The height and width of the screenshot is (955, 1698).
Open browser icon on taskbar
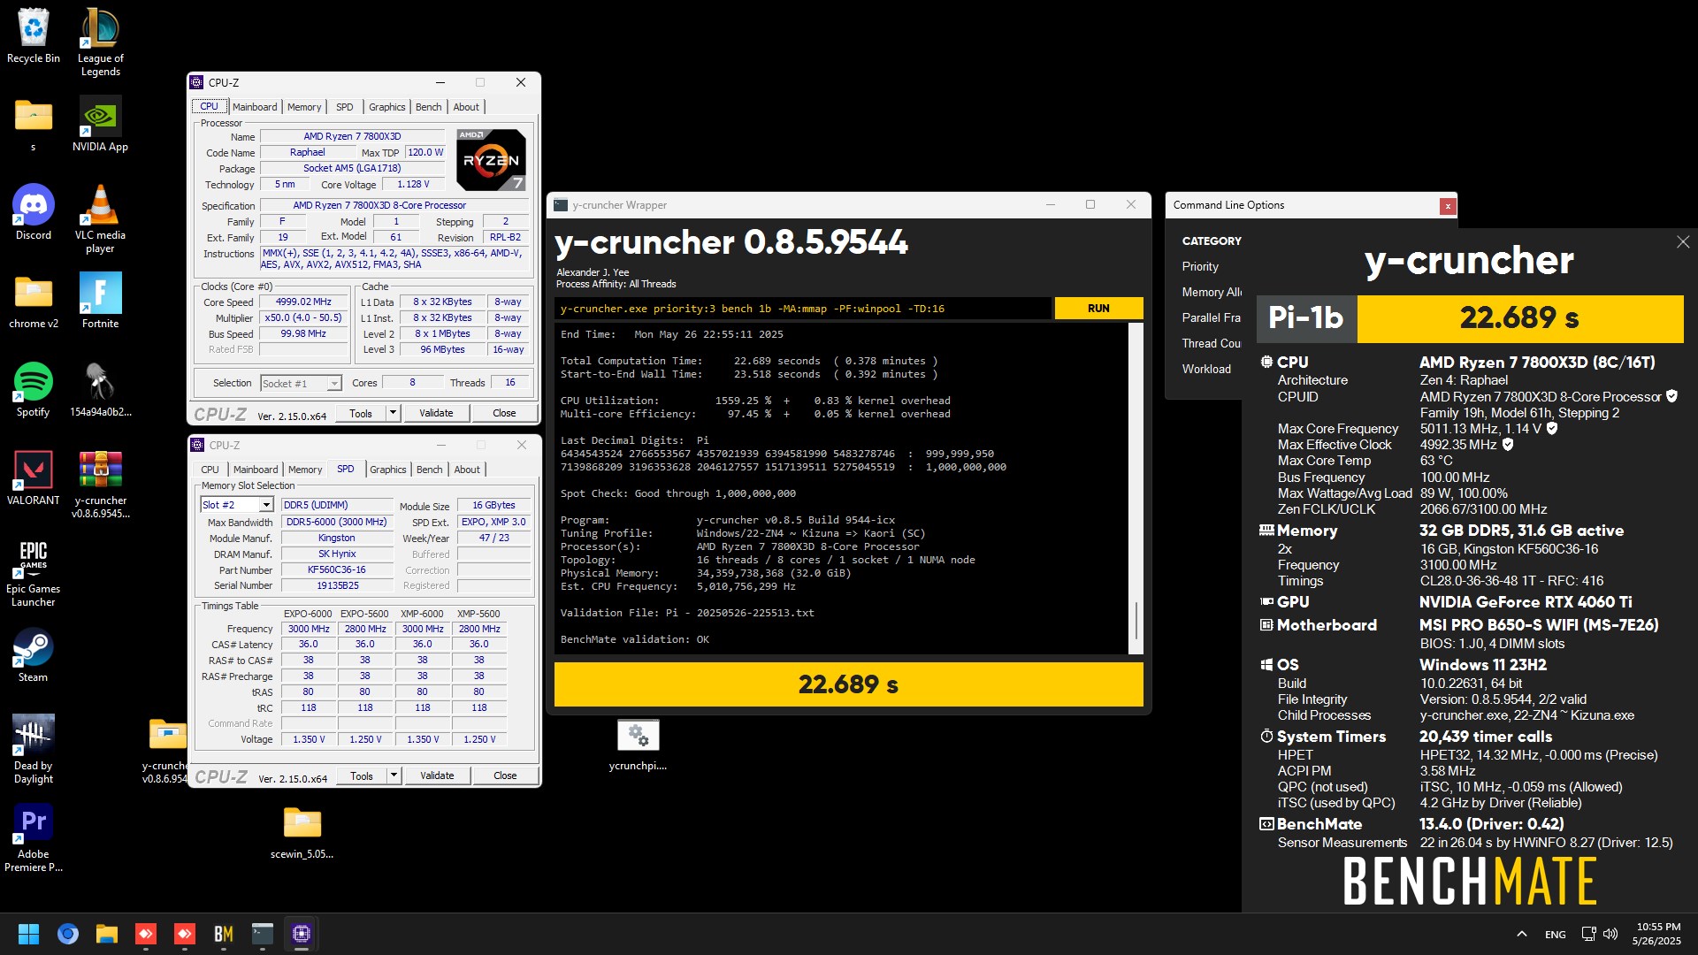pyautogui.click(x=68, y=934)
